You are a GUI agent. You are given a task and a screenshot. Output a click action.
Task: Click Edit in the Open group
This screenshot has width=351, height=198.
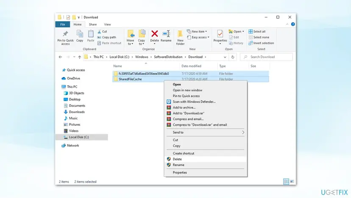(x=234, y=37)
